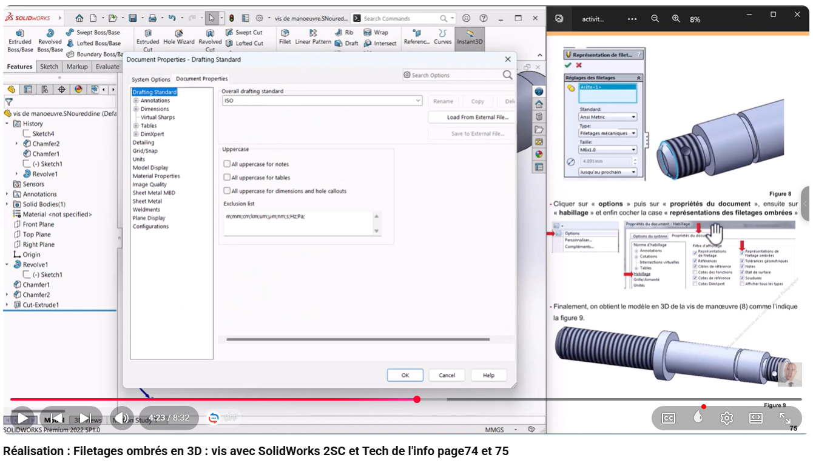Switch to the System Options tab
813x463 pixels.
[x=151, y=79]
